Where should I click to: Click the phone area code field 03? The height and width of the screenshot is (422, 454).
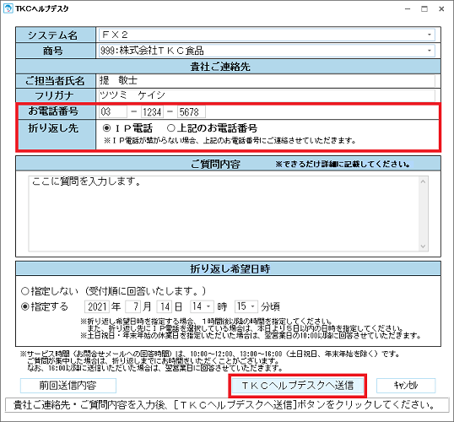(112, 111)
